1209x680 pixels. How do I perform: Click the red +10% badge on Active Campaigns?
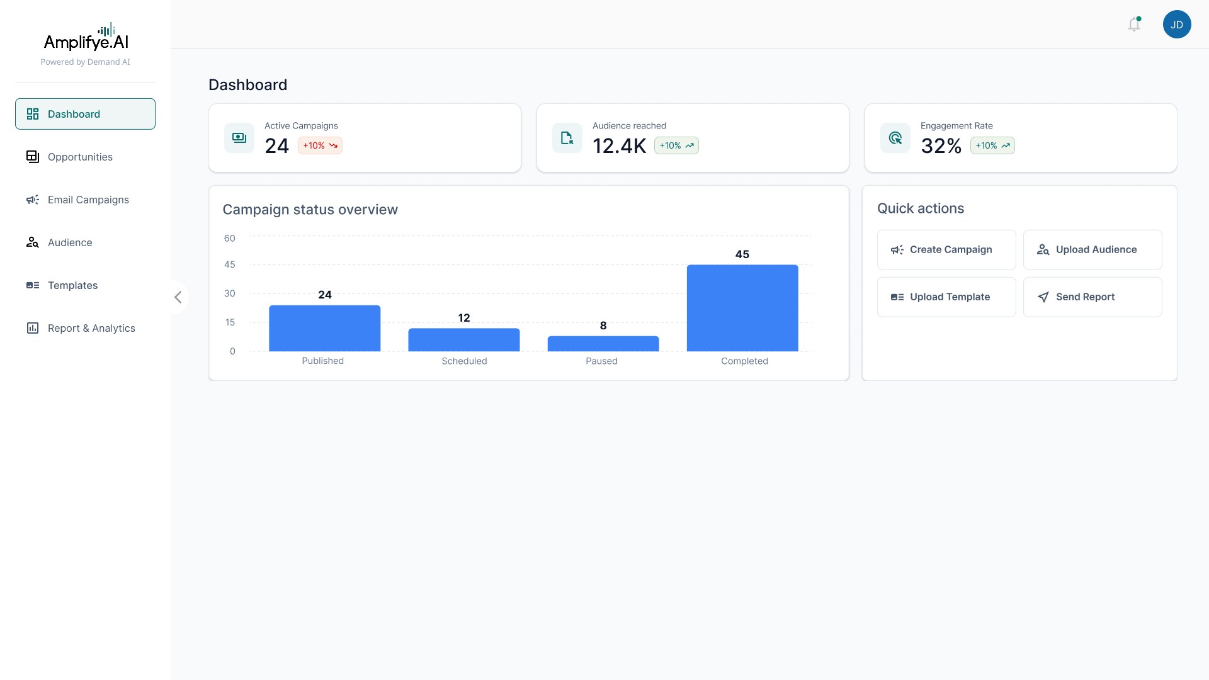(320, 145)
